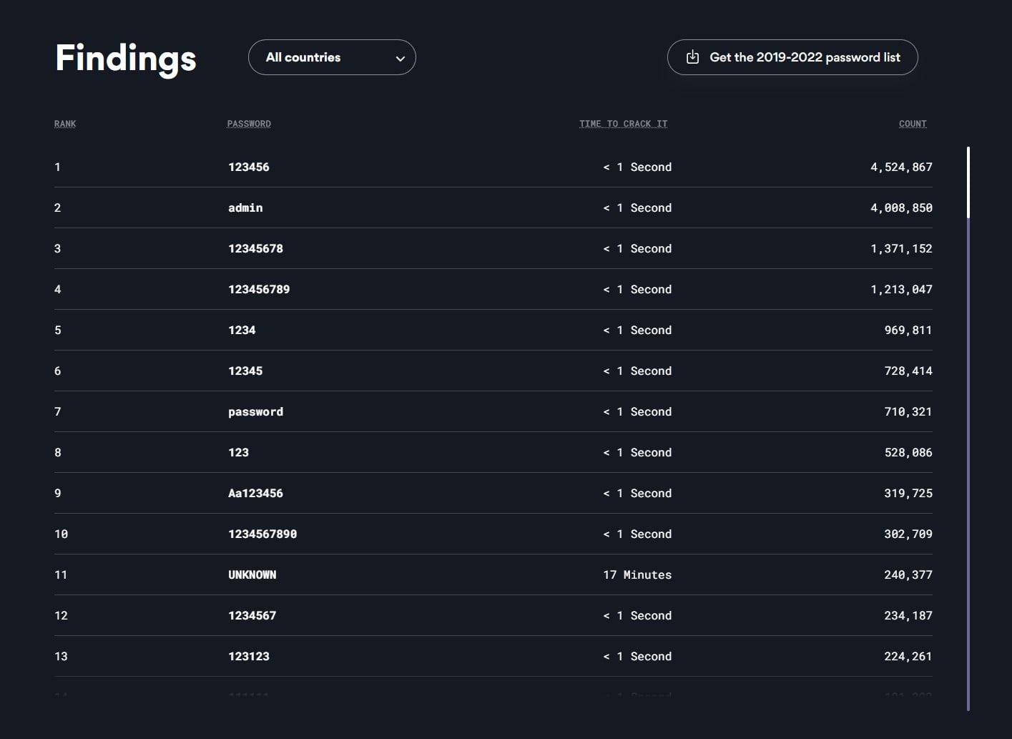This screenshot has height=739, width=1012.
Task: Open the All countries dropdown
Action: 331,57
